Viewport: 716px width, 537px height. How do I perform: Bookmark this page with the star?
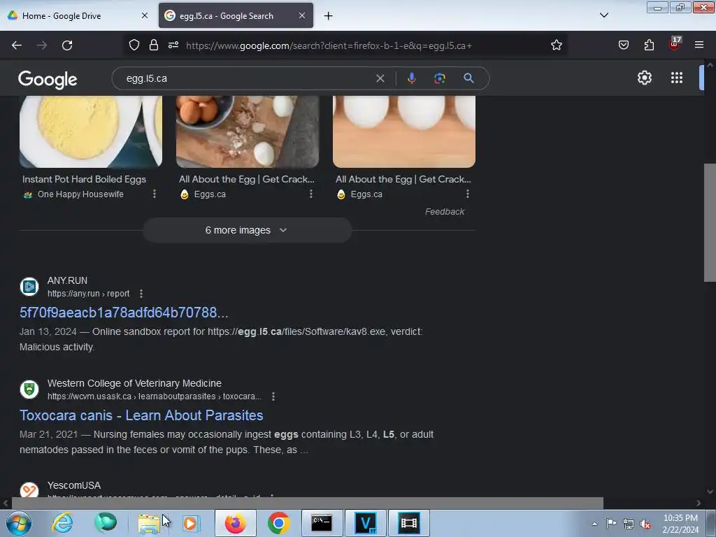pyautogui.click(x=556, y=45)
